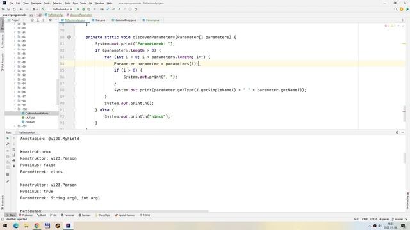Image resolution: width=410 pixels, height=230 pixels.
Task: Open the Problems tool window
Action: 26,215
